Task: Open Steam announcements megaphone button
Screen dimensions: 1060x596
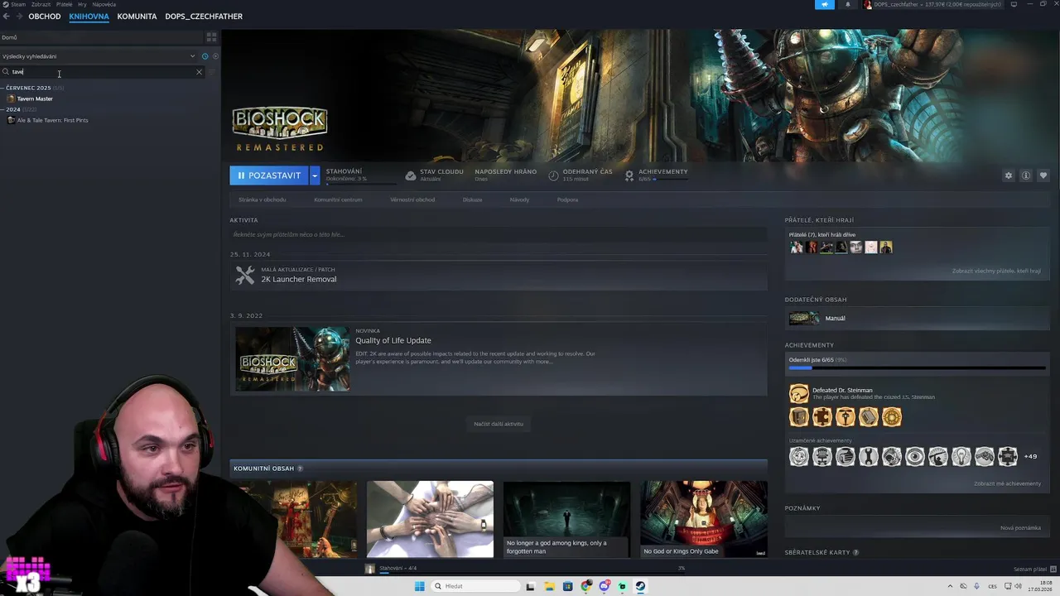Action: pos(825,4)
